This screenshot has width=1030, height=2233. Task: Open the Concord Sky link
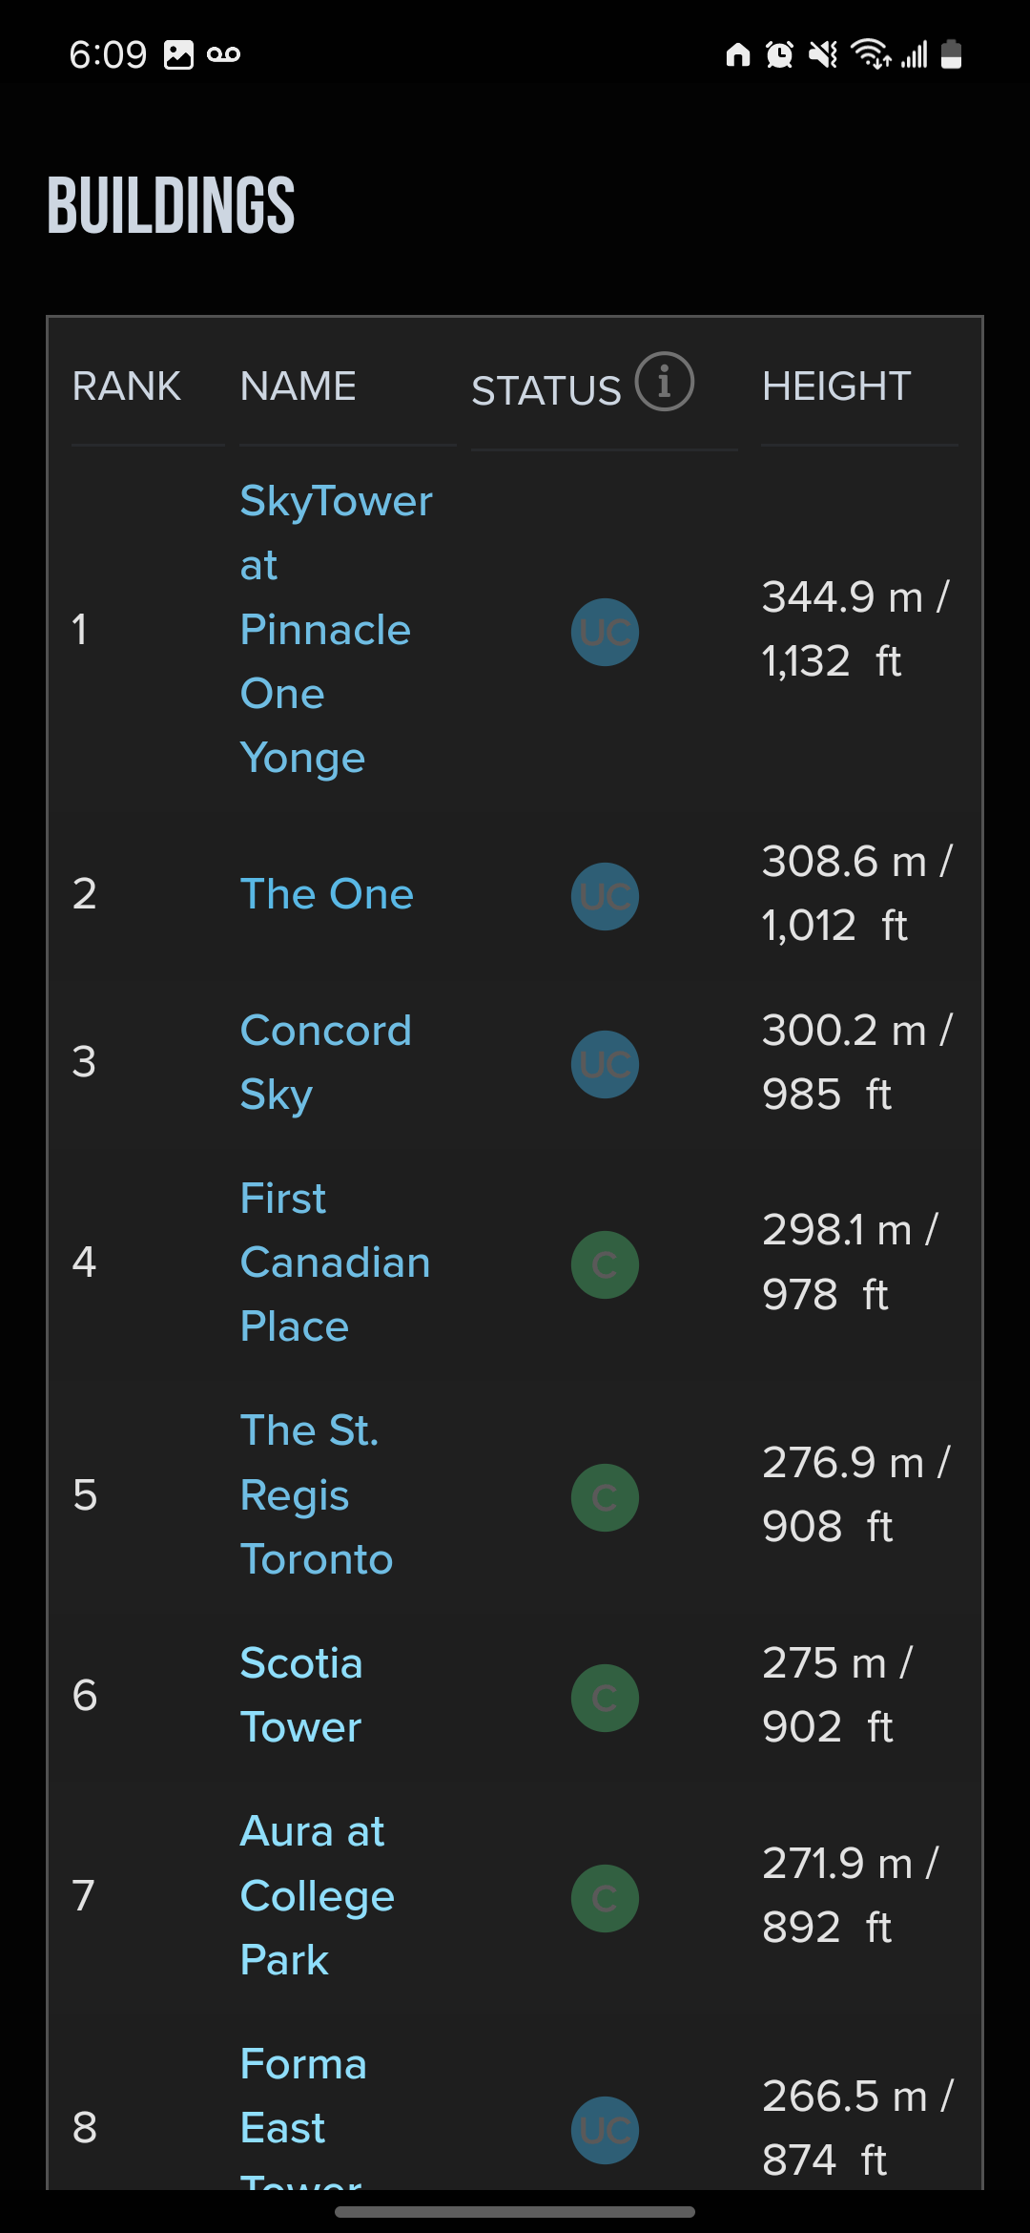click(x=324, y=1062)
